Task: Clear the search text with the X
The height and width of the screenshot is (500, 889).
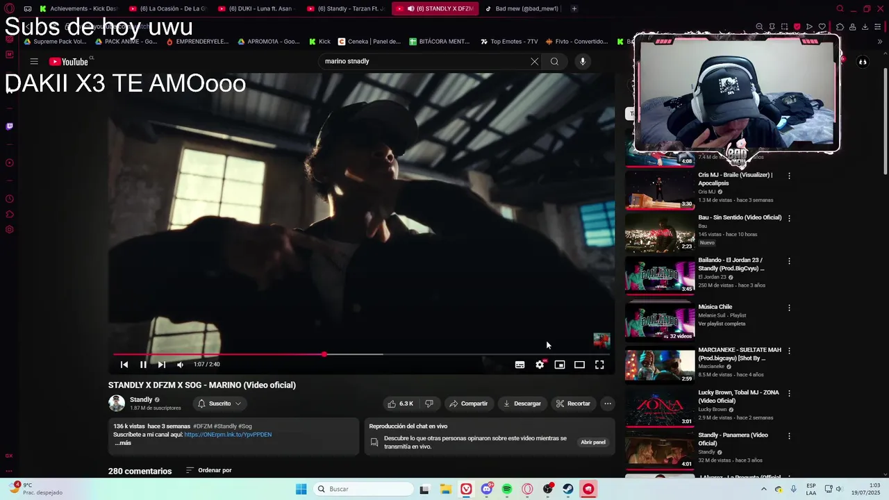Action: [534, 61]
